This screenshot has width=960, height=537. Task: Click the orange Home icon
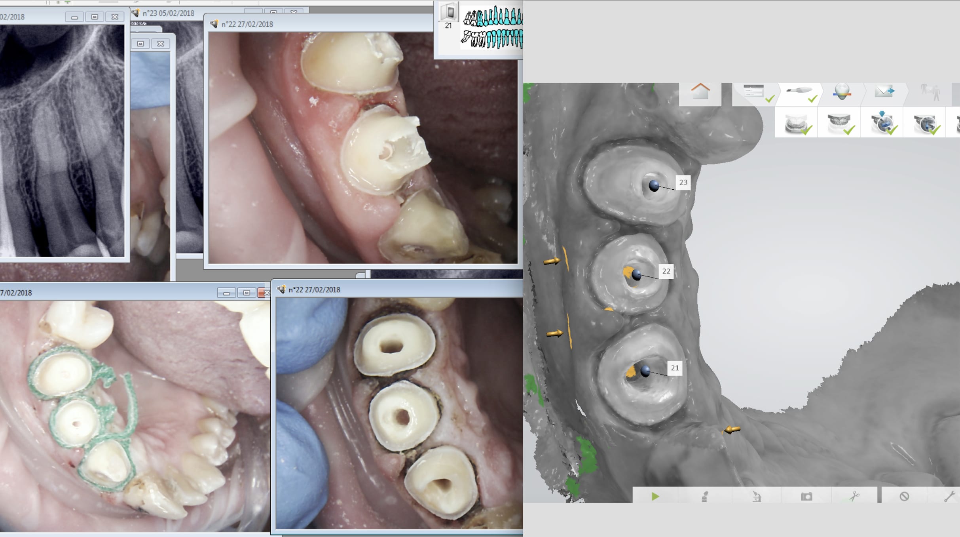700,92
